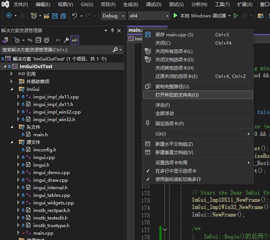This screenshot has width=270, height=240.
Task: Choose 还原关闭的选项卡(E) menu entry
Action: [198, 76]
